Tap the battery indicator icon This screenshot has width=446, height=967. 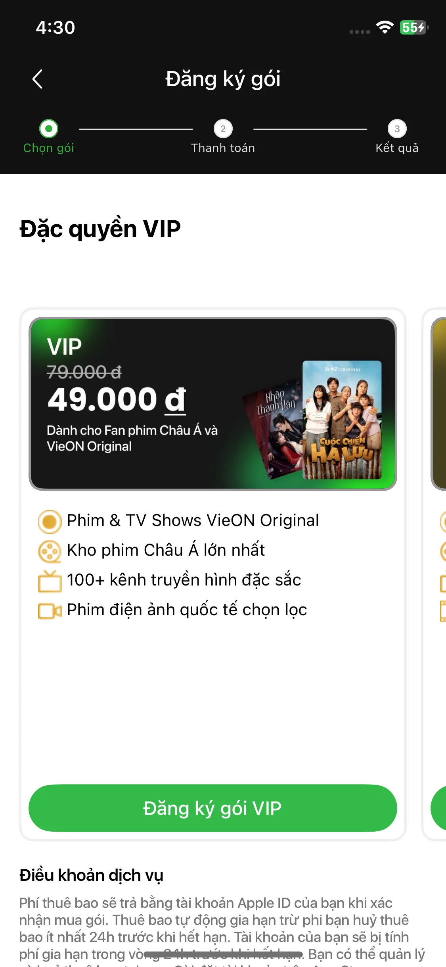(413, 27)
